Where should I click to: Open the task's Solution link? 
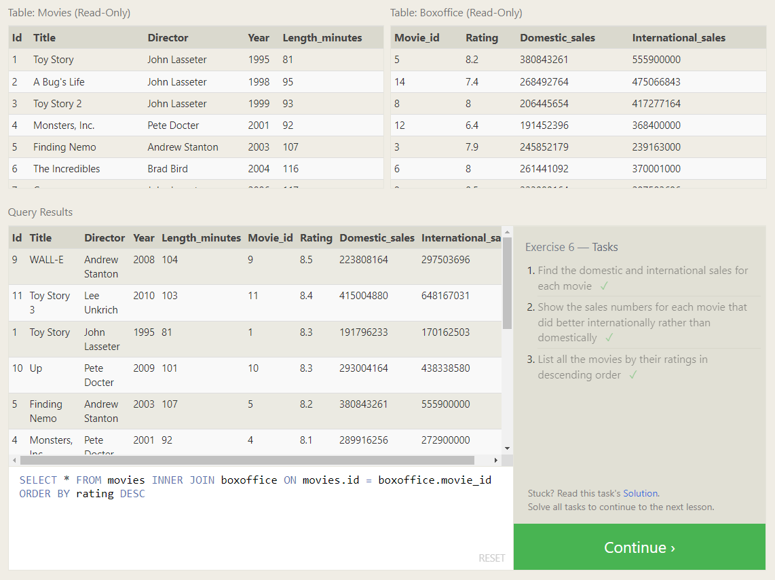641,493
